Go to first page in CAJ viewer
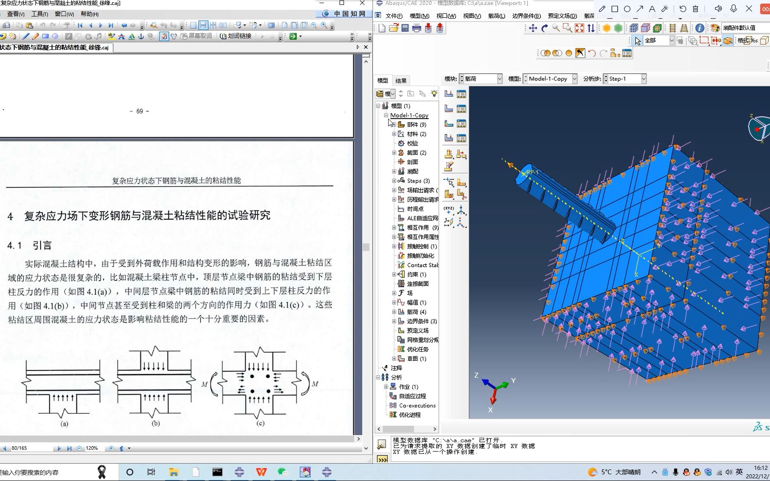Viewport: 770px width, 481px height. point(80,25)
